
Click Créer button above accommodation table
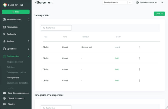(x=159, y=14)
